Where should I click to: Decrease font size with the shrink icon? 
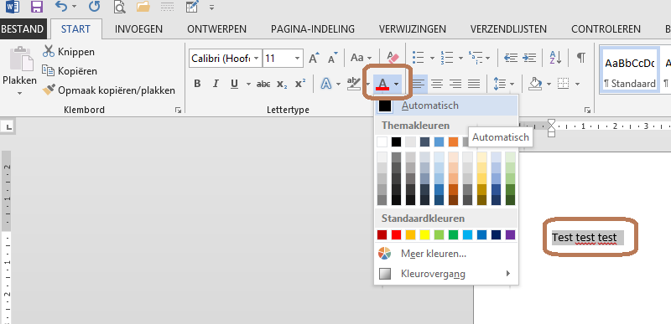(332, 58)
